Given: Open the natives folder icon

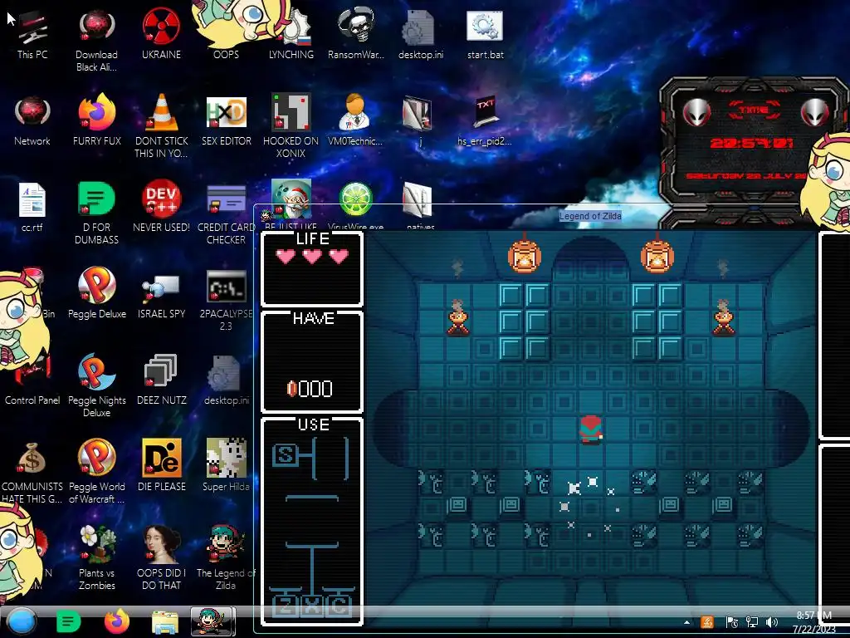Looking at the screenshot, I should pyautogui.click(x=420, y=207).
